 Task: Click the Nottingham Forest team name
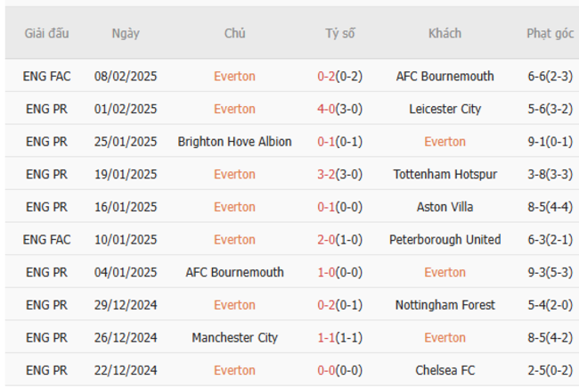(x=444, y=305)
